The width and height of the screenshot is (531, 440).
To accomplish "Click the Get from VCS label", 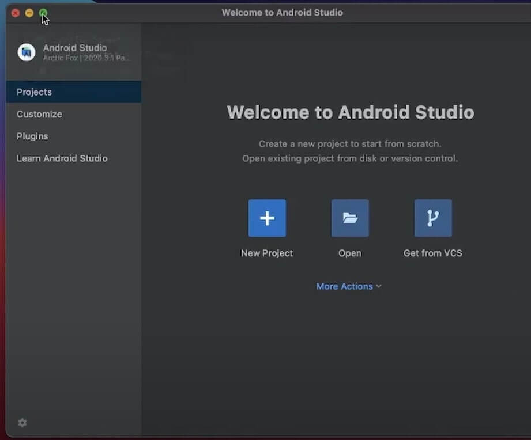I will click(433, 253).
